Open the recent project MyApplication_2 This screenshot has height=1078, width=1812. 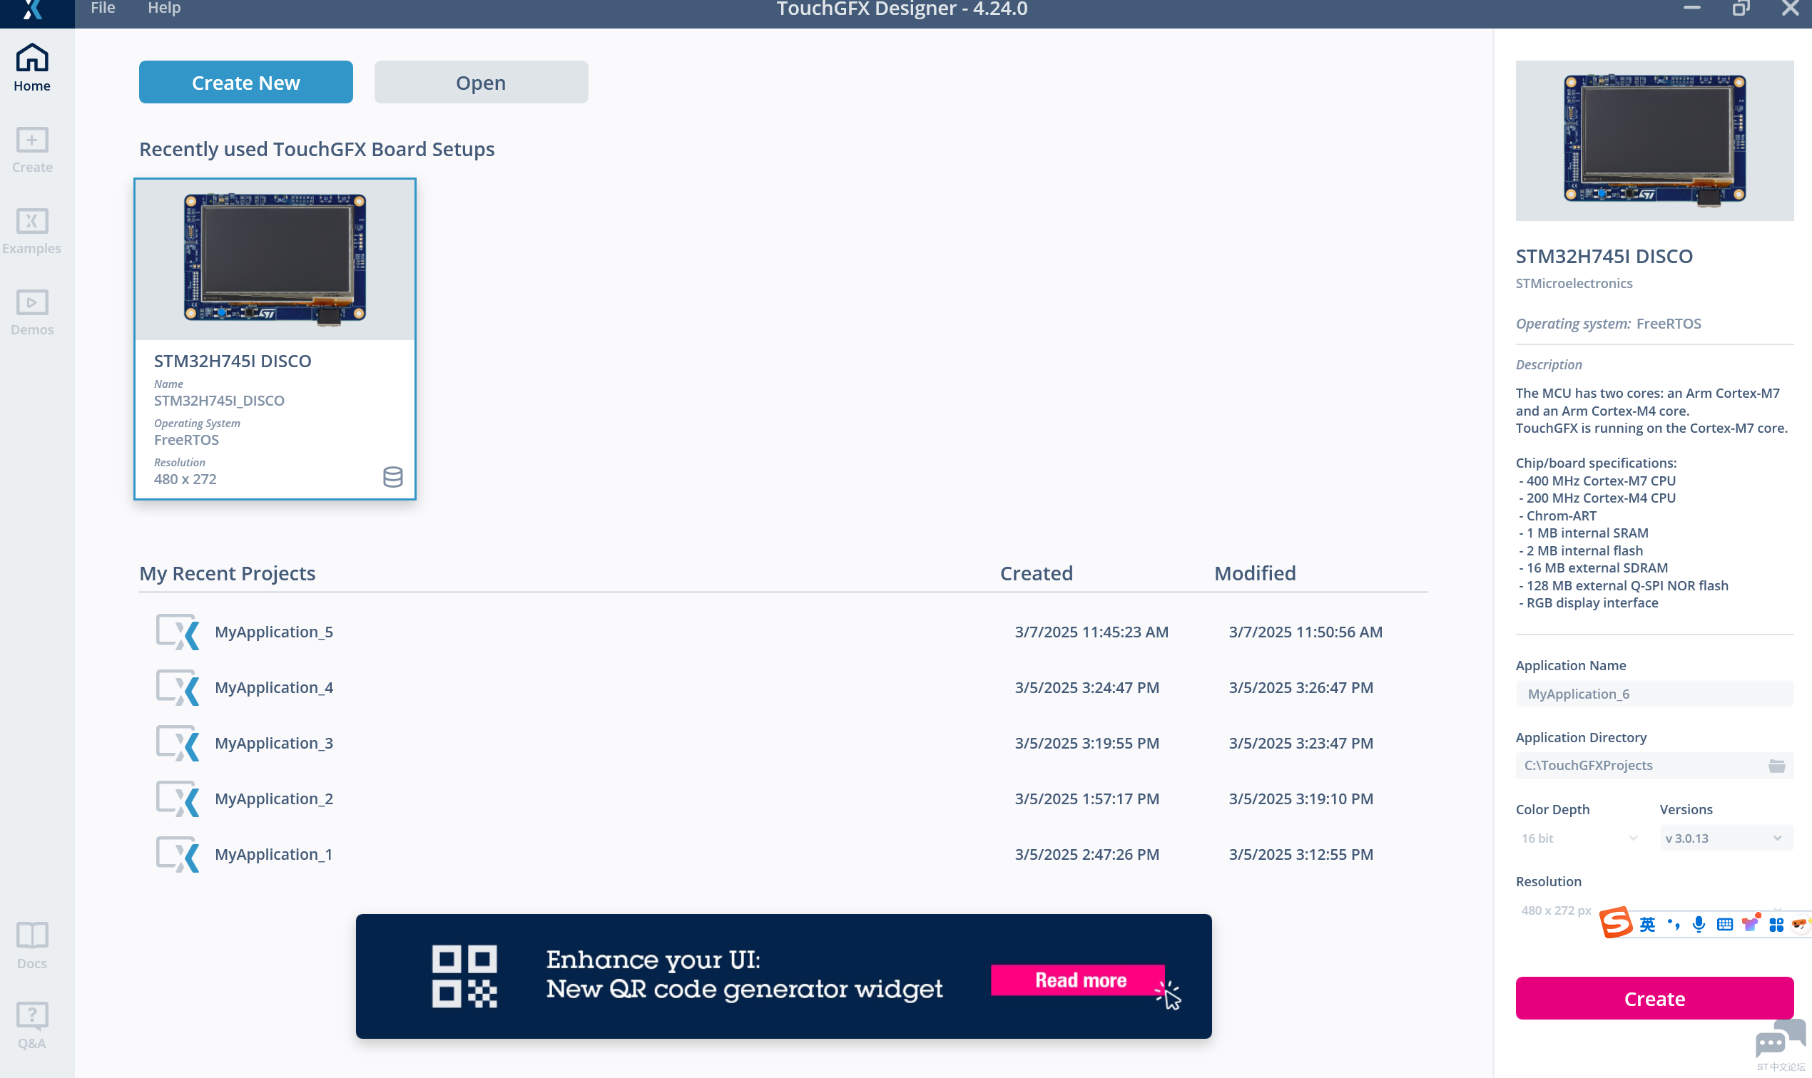274,799
